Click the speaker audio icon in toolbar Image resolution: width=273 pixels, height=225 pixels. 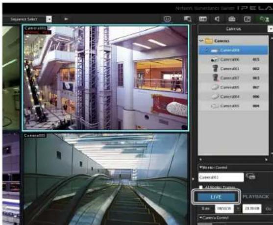pos(217,19)
